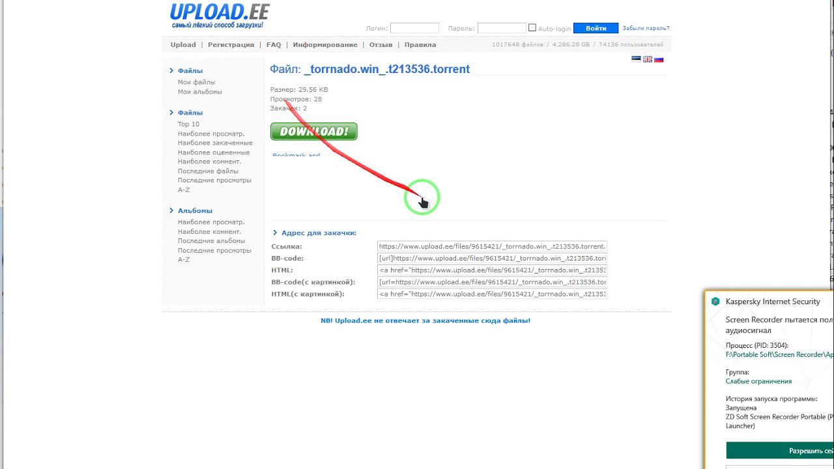Click the Screen Recorder path in Kaspersky popup
The width and height of the screenshot is (834, 469).
[779, 355]
